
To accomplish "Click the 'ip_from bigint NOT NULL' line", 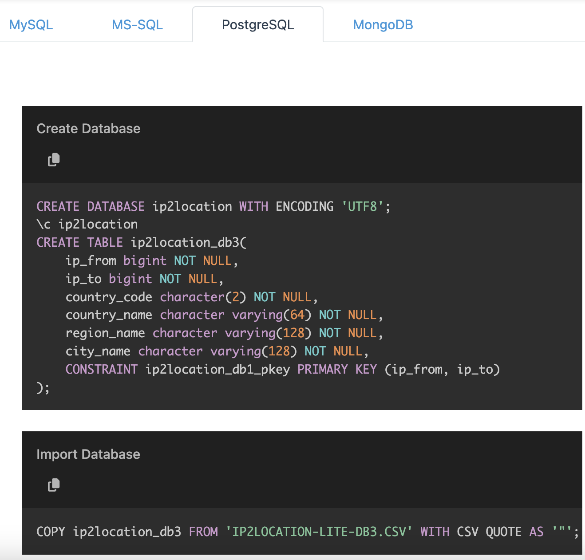I will pos(152,261).
